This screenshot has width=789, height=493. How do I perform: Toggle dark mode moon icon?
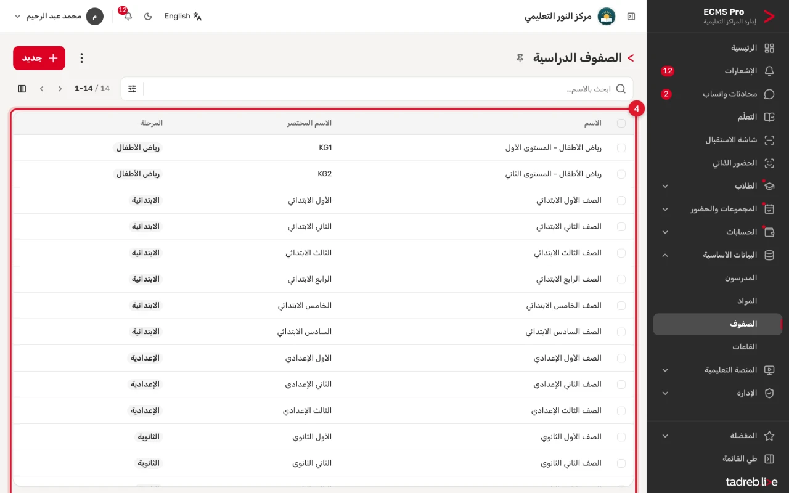point(148,17)
